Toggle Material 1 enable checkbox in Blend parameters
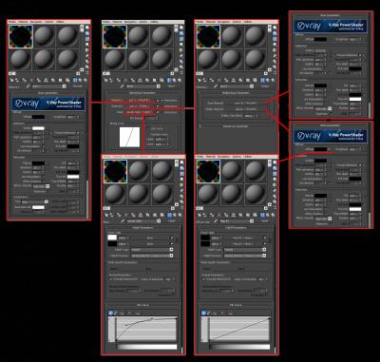This screenshot has height=362, width=380. click(158, 101)
